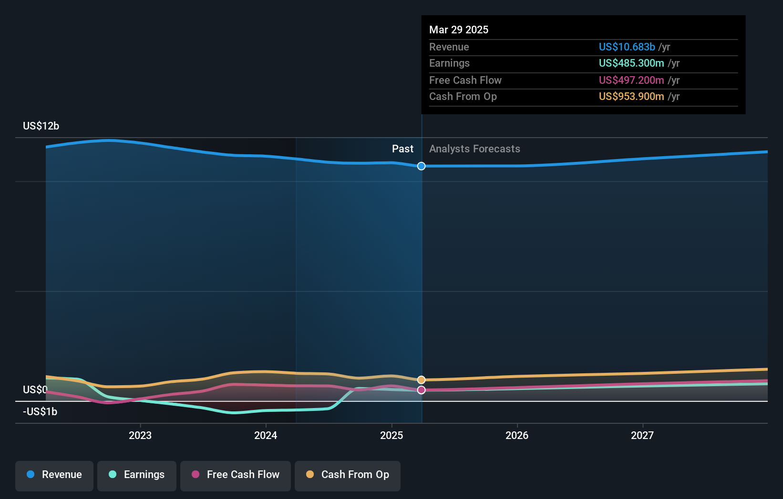Click the US$953.900m cash from op value
Viewport: 783px width, 499px height.
point(631,97)
